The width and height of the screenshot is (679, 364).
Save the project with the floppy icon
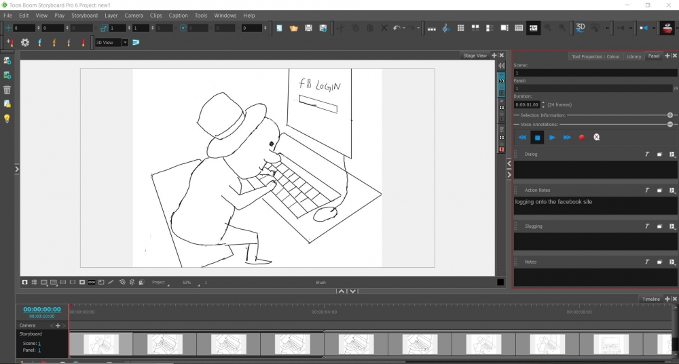click(x=308, y=28)
